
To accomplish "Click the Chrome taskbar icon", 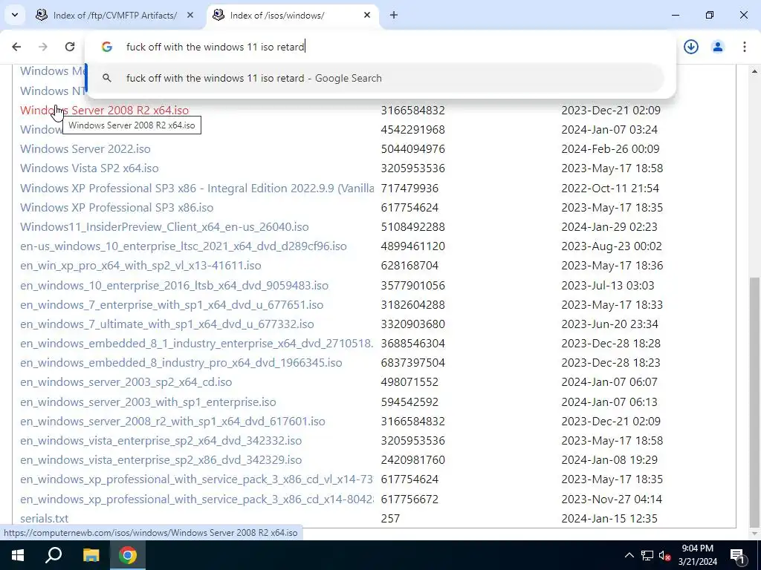I will tap(128, 555).
